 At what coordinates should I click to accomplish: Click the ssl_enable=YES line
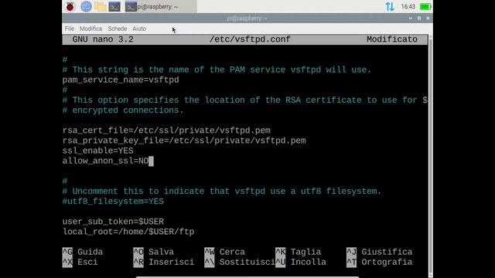pos(98,151)
